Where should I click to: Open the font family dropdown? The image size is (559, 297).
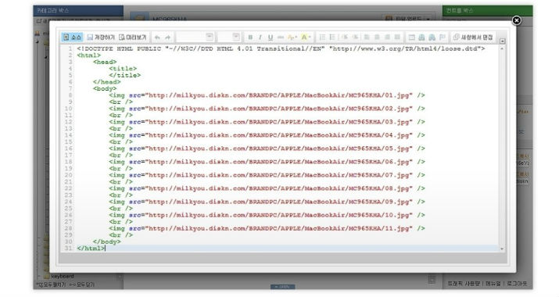click(x=195, y=37)
